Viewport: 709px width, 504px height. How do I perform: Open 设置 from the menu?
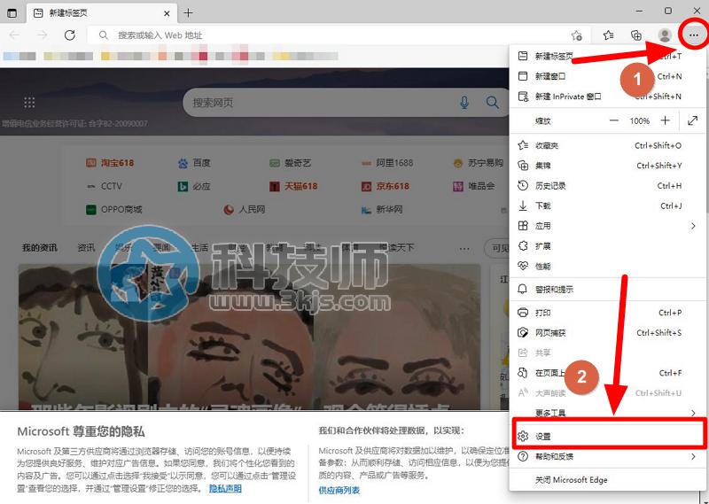click(608, 436)
